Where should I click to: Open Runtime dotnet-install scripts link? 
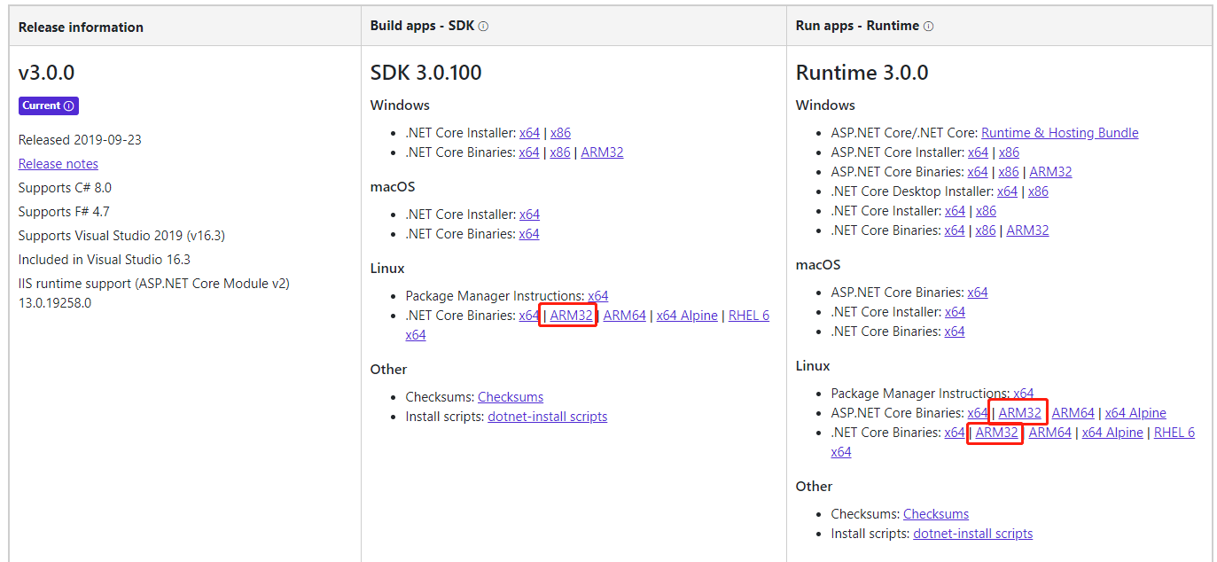click(973, 534)
